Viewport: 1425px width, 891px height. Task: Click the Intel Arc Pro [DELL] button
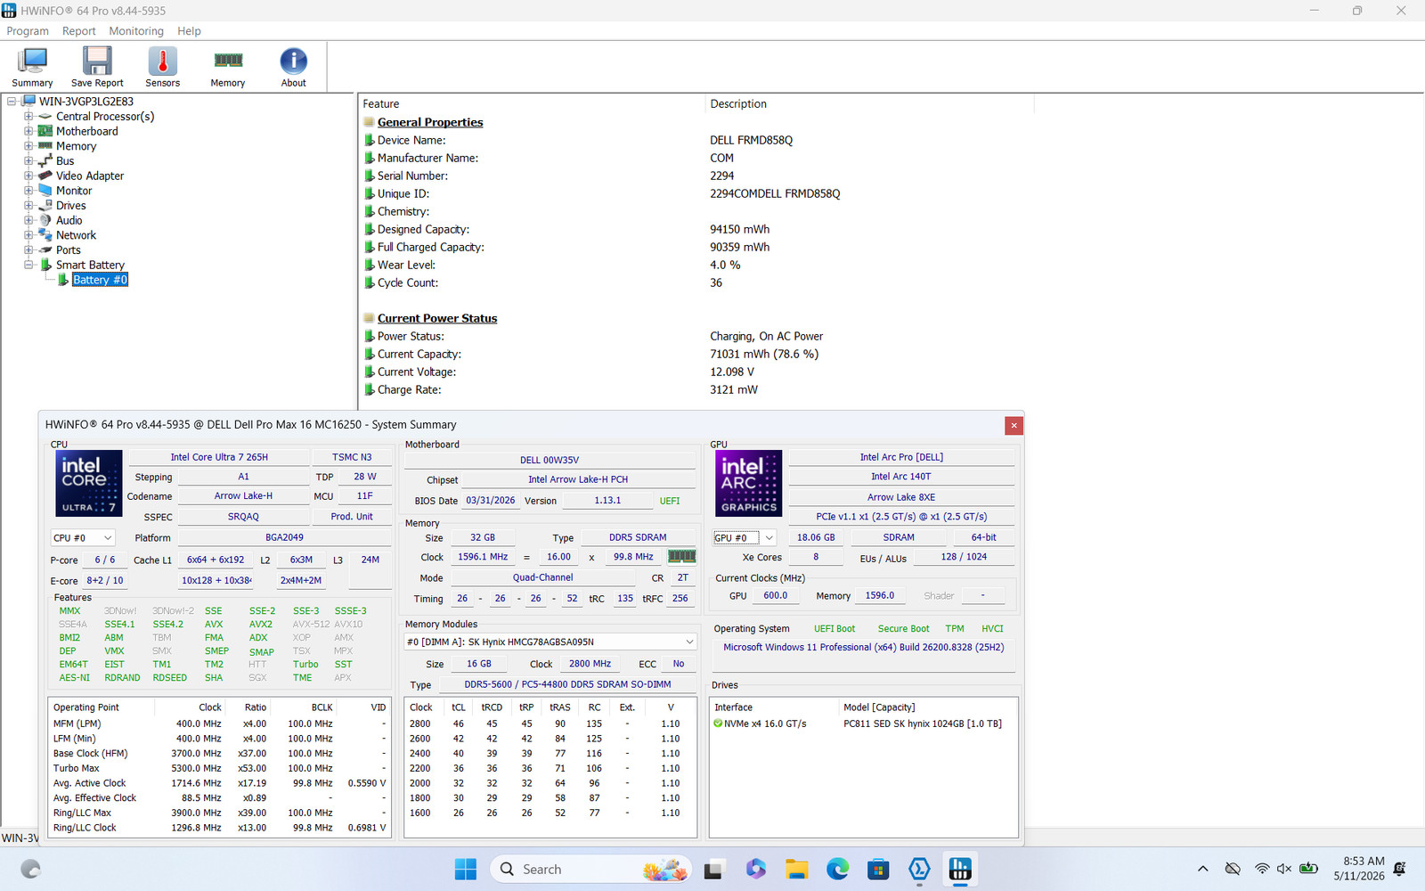pos(901,457)
